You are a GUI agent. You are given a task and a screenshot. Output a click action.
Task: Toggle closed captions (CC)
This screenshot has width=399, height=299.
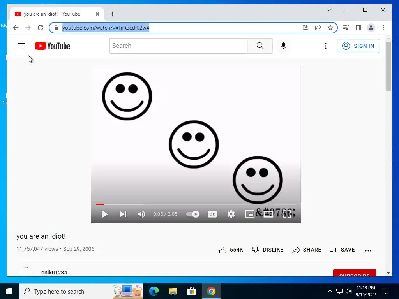(212, 214)
